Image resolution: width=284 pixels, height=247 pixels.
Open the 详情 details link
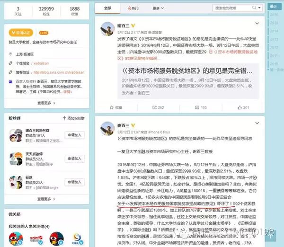67,92
